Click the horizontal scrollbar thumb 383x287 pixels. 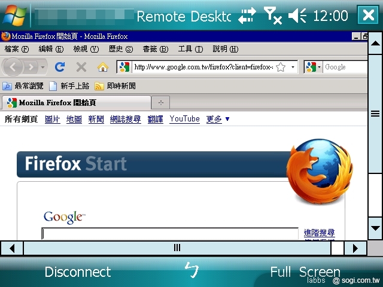(x=177, y=248)
